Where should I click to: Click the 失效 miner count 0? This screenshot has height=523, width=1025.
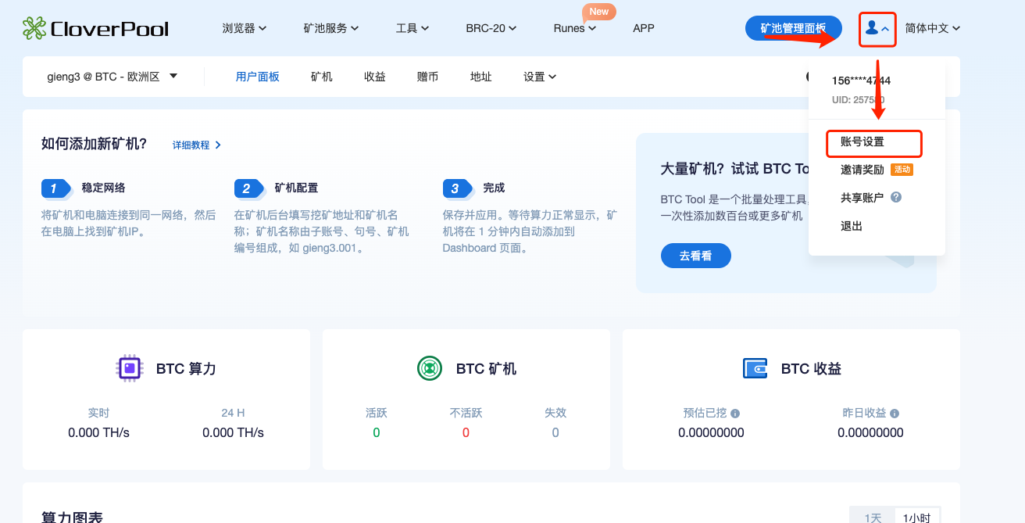[555, 432]
